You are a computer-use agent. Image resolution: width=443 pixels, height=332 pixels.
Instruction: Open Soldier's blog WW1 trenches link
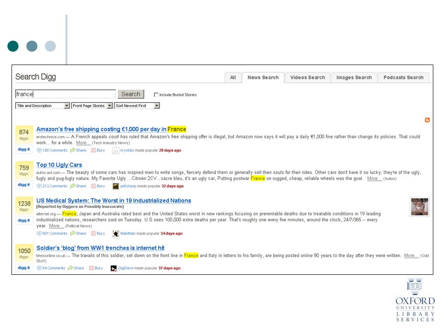click(100, 248)
